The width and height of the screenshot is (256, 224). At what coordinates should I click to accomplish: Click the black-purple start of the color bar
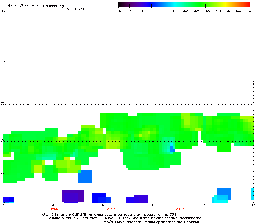click(122, 4)
